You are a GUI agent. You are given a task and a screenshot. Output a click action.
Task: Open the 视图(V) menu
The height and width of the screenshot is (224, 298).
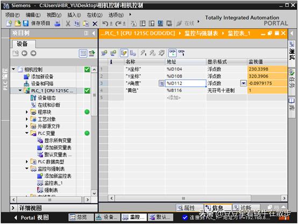tap(54, 15)
